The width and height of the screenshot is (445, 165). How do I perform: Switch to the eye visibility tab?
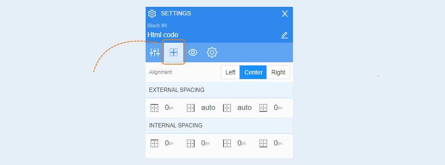tap(193, 52)
